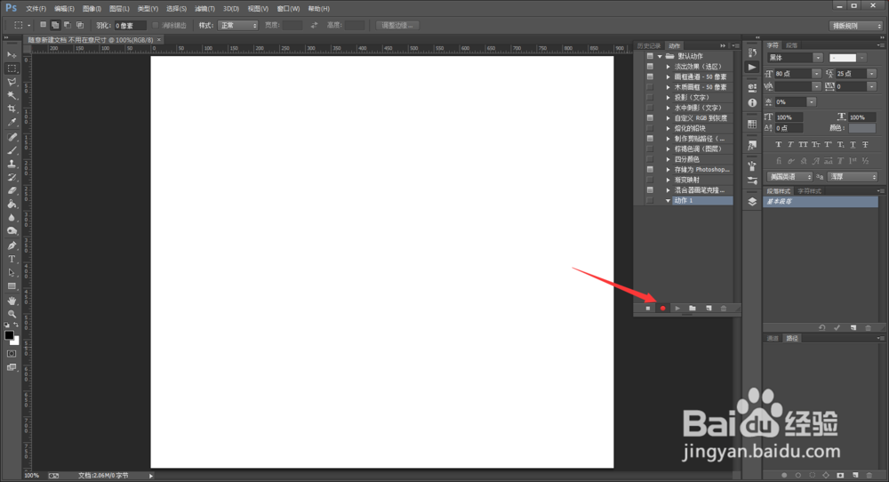Create a new action set folder icon
This screenshot has height=482, width=889.
(x=693, y=309)
